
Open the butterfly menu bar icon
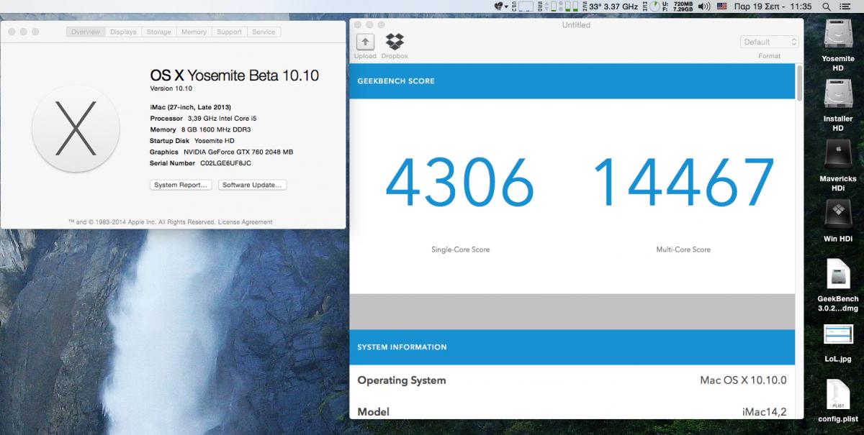(x=501, y=6)
